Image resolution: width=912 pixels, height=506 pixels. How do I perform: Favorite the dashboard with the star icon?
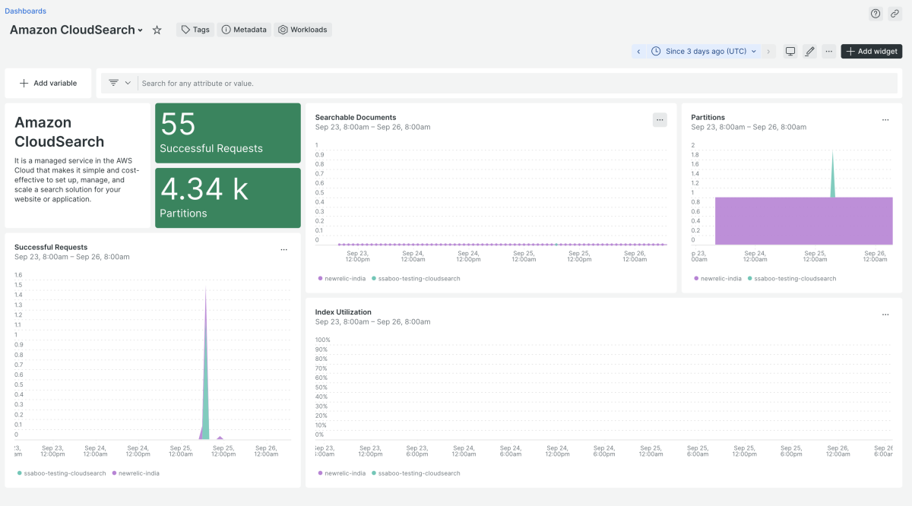point(157,30)
